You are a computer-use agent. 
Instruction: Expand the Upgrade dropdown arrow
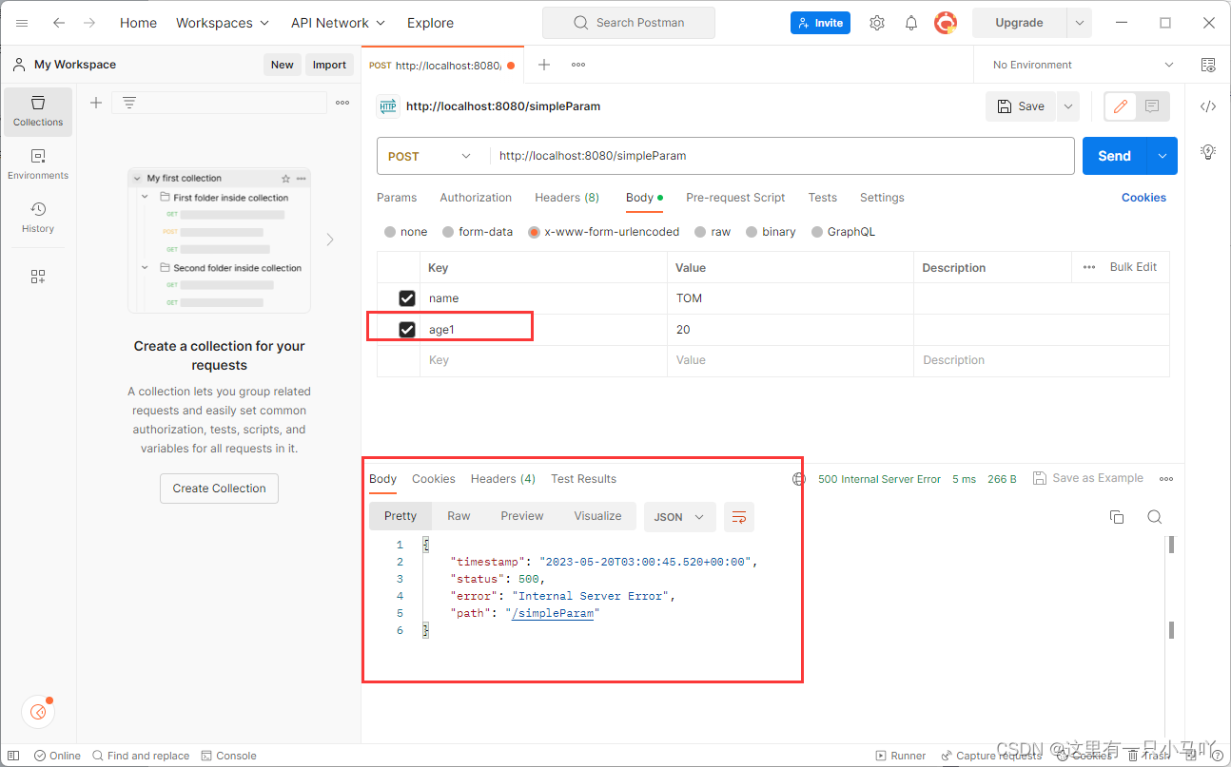coord(1079,23)
